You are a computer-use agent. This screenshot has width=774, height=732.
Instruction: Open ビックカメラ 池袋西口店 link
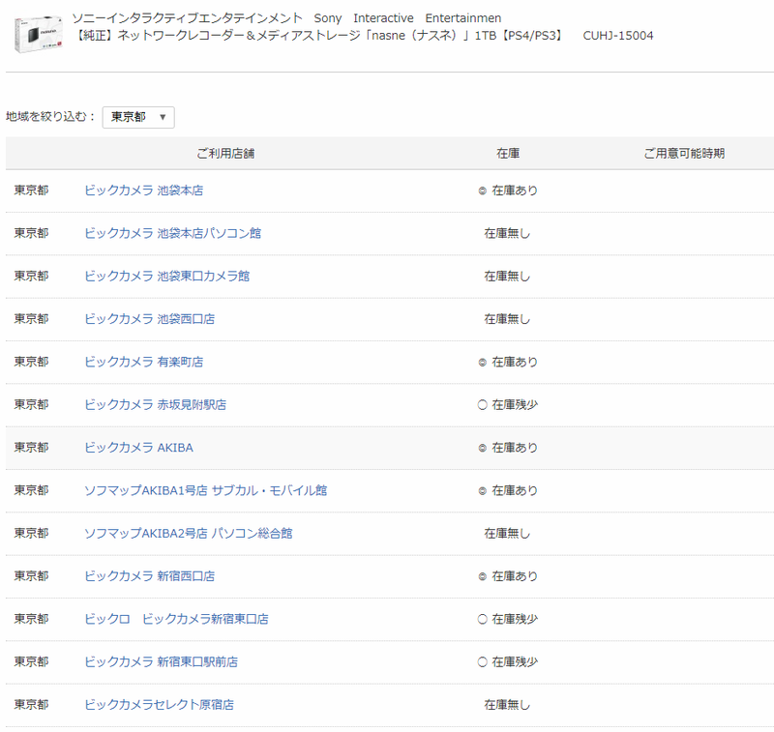(x=149, y=319)
